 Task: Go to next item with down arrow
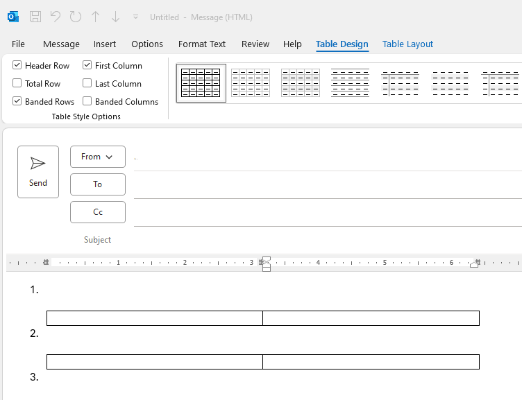[115, 17]
